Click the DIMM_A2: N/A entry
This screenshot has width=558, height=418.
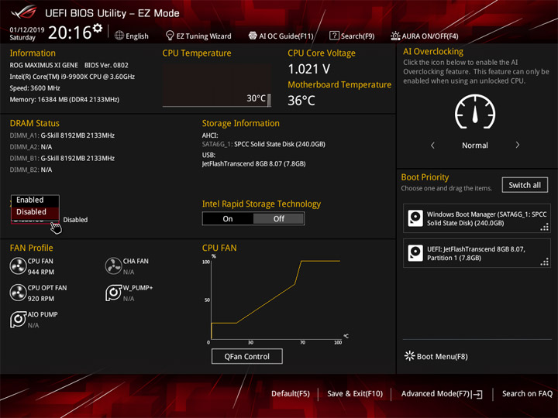pos(31,147)
